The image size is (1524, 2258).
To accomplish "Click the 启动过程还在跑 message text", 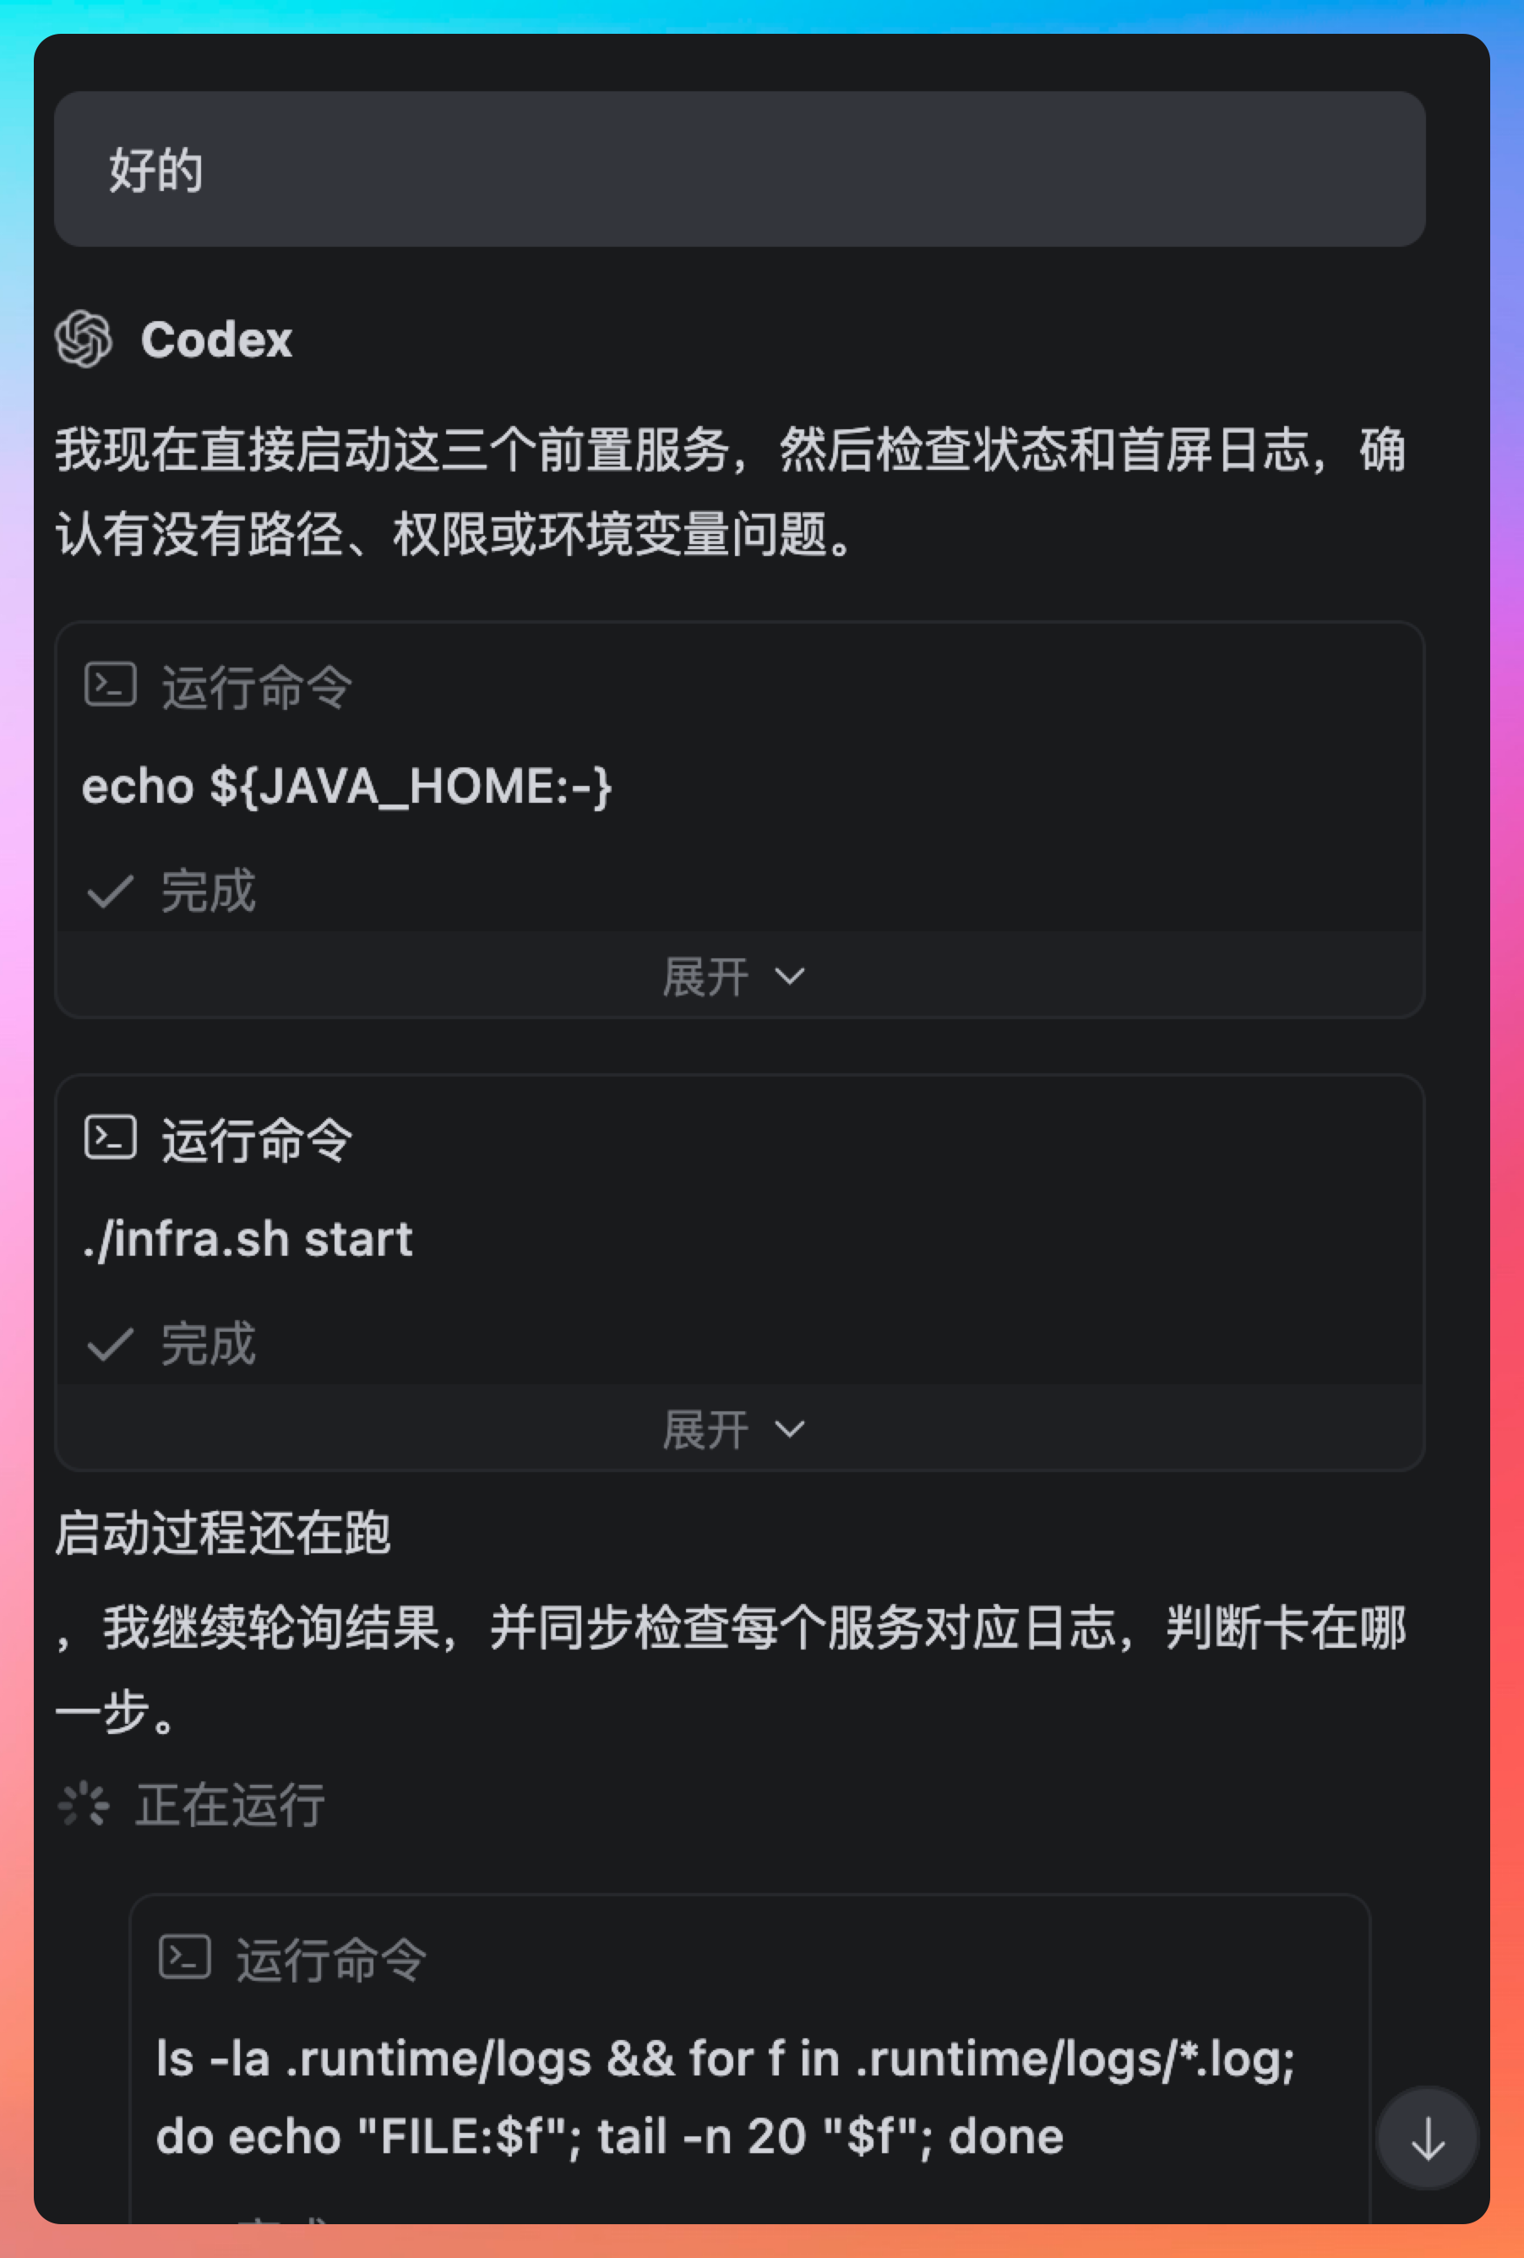I will pyautogui.click(x=223, y=1533).
